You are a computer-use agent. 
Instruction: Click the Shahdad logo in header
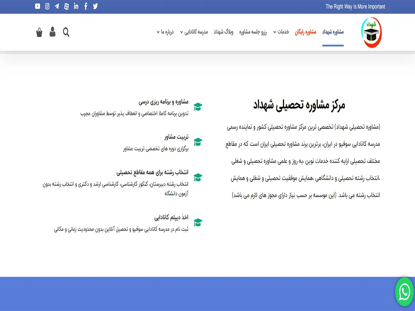tap(372, 32)
